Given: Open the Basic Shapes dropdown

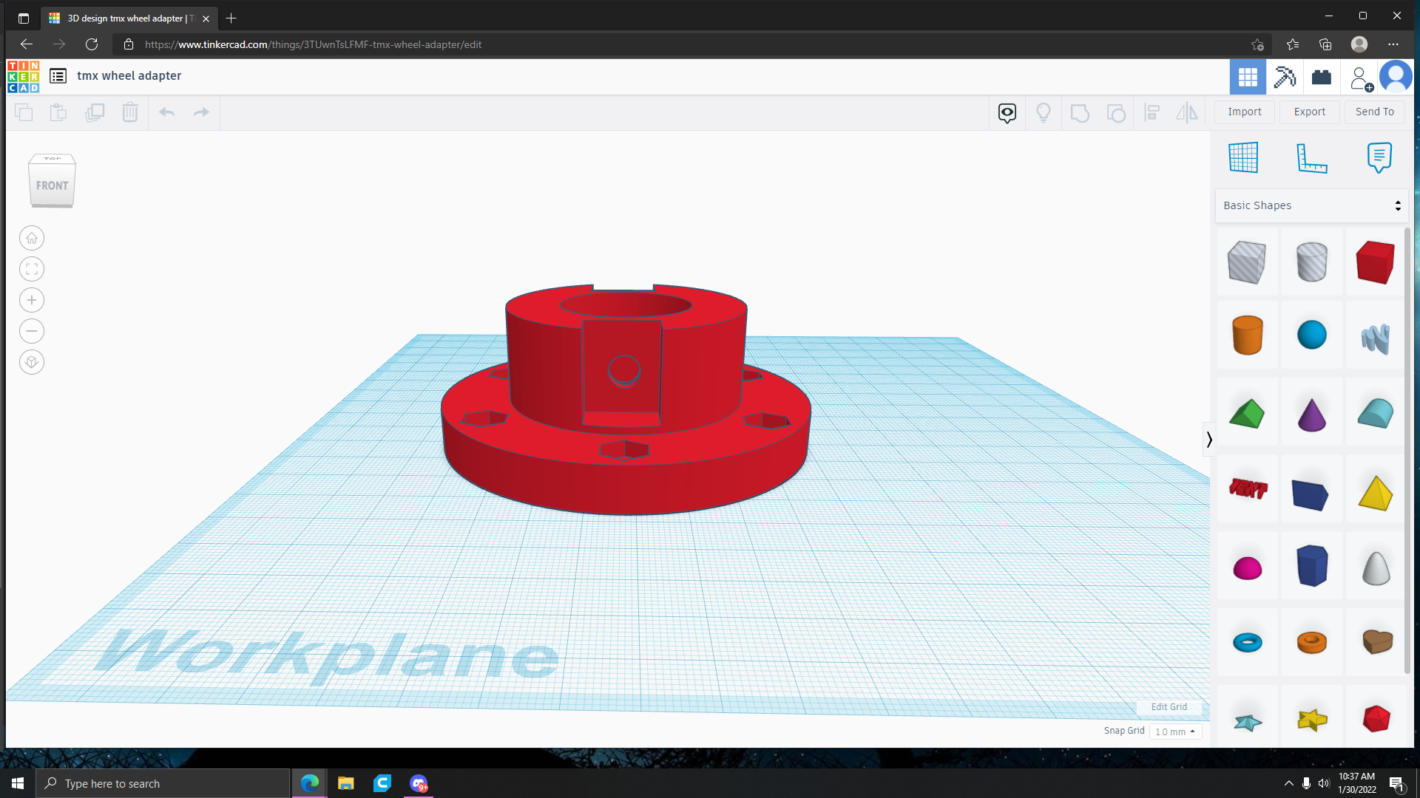Looking at the screenshot, I should pos(1311,205).
